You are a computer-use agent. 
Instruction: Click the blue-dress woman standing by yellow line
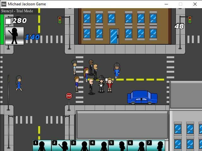point(117,70)
